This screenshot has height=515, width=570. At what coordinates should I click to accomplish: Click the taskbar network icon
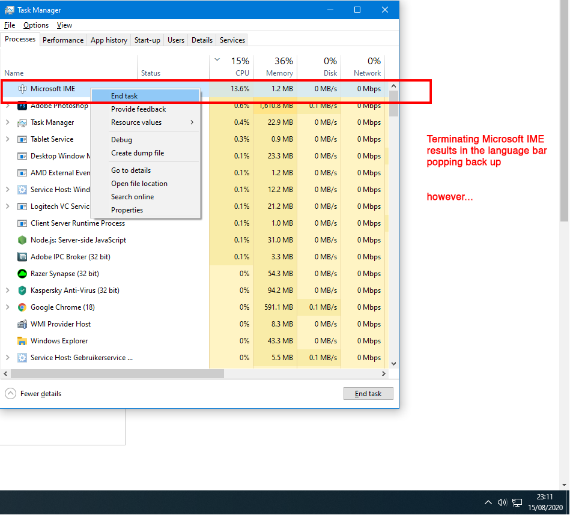pos(517,502)
